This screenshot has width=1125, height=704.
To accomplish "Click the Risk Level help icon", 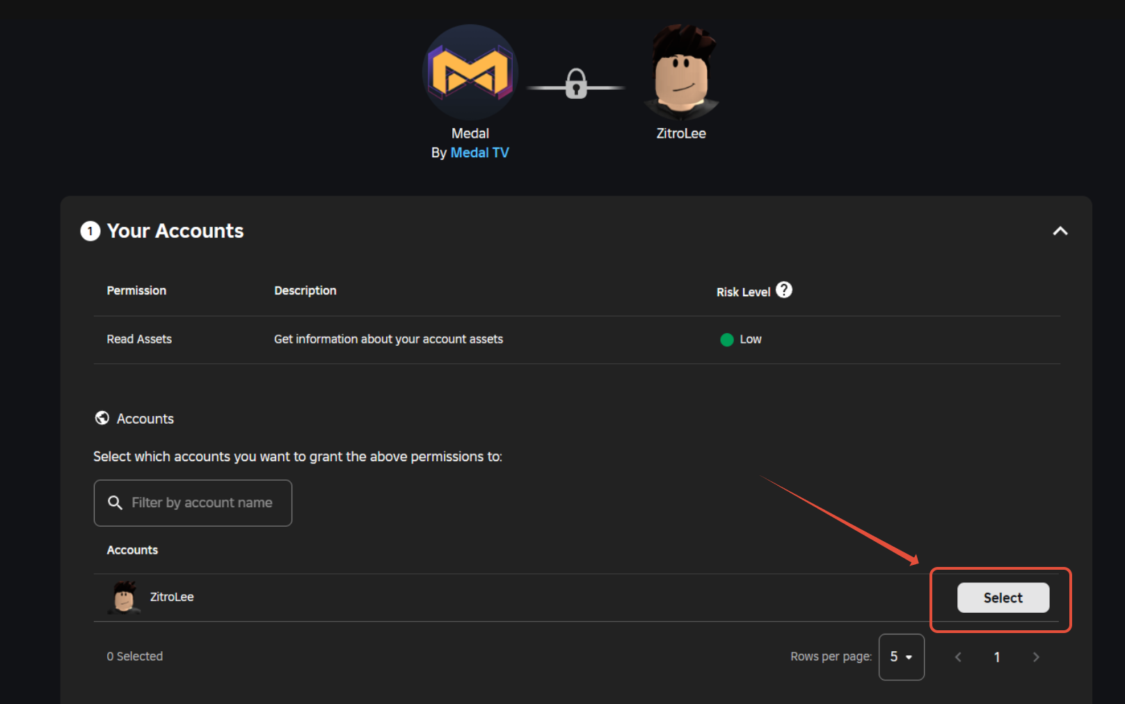I will coord(784,289).
